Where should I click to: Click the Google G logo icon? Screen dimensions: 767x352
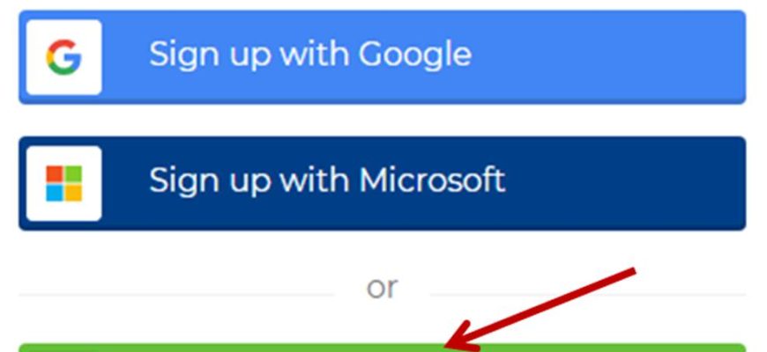[63, 57]
